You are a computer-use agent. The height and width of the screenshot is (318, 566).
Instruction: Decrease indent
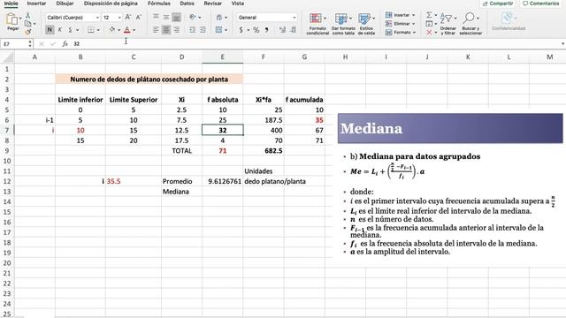pyautogui.click(x=193, y=30)
